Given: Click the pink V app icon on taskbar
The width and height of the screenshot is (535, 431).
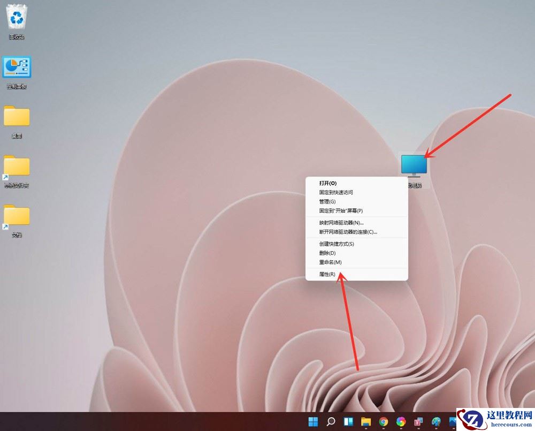Looking at the screenshot, I should coord(418,421).
